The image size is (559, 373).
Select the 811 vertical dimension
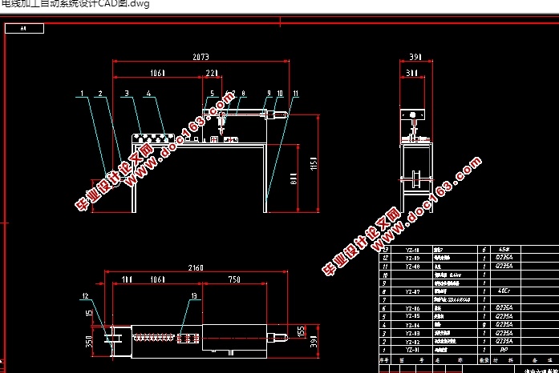294,178
